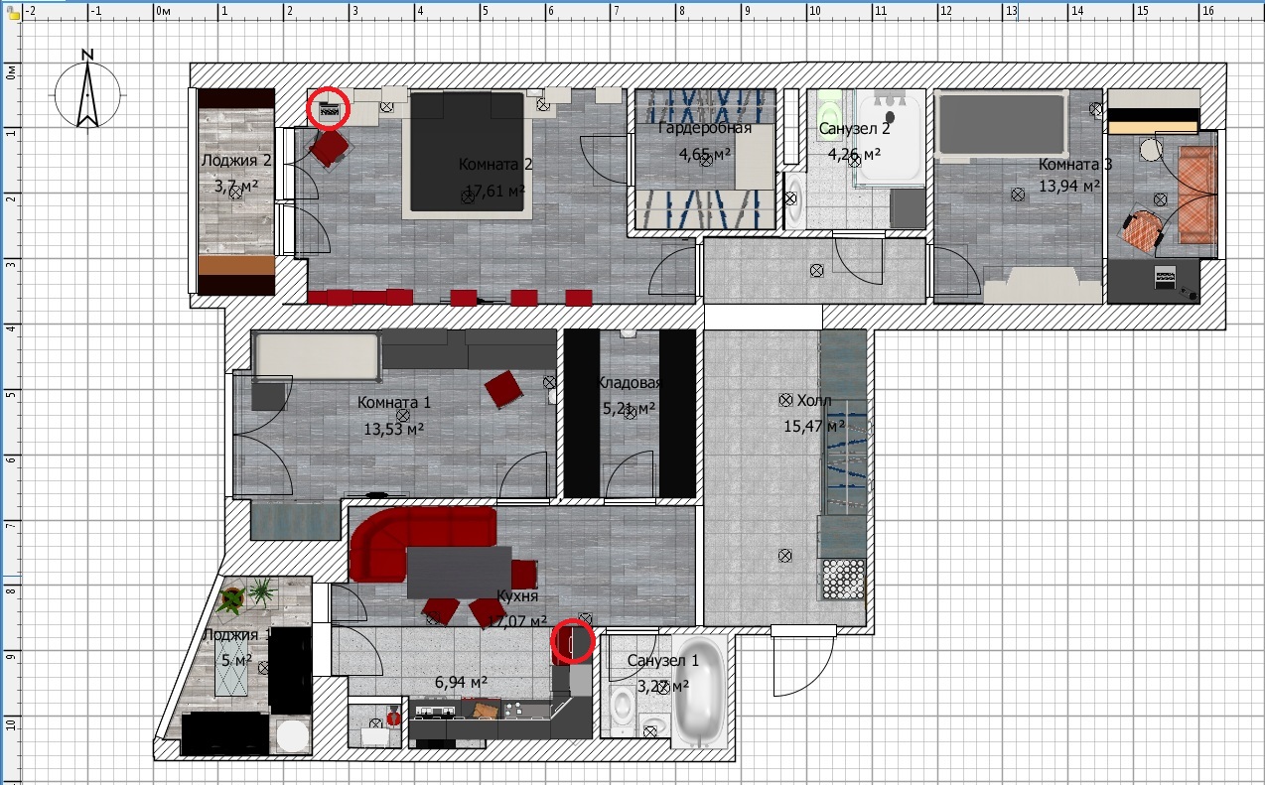Select the large dark bed in Комната 2

pyautogui.click(x=467, y=151)
